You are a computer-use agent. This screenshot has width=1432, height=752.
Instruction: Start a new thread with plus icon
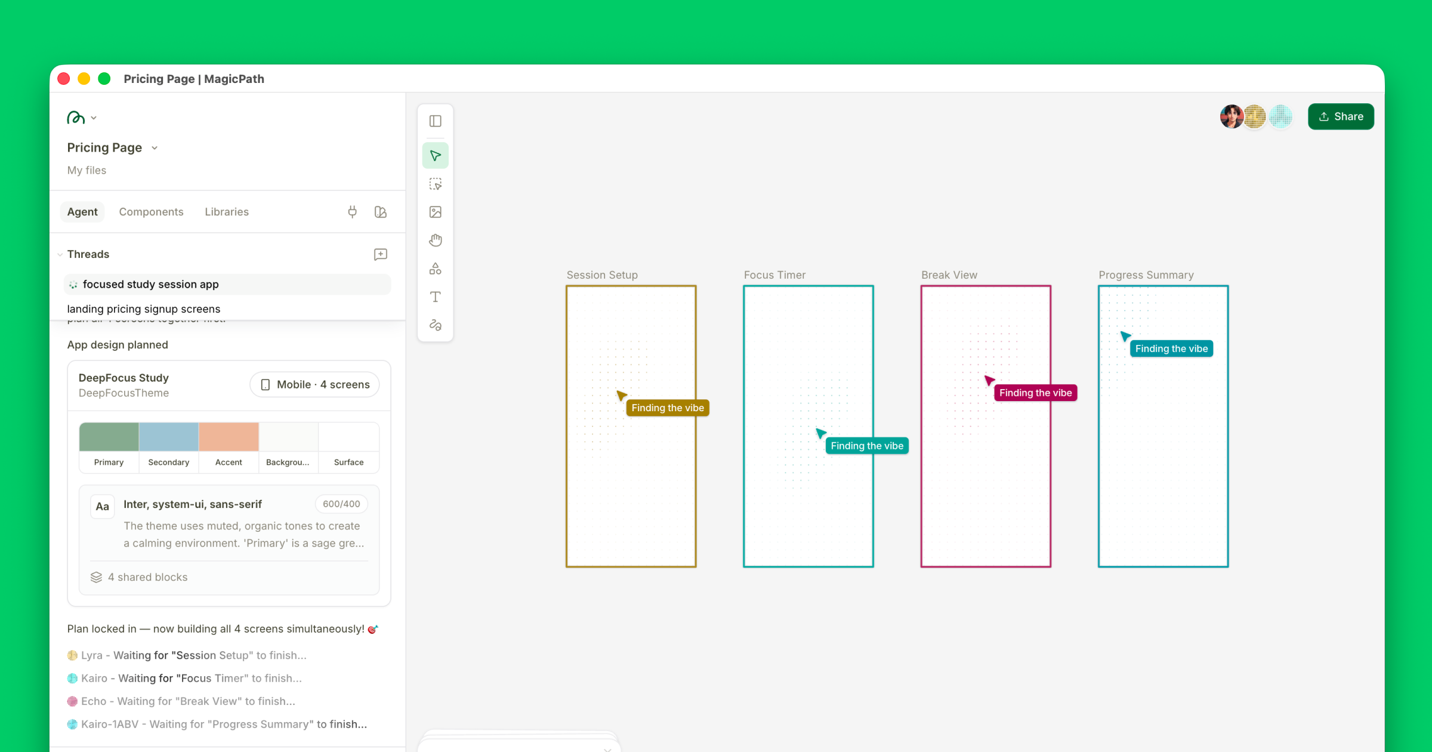381,255
